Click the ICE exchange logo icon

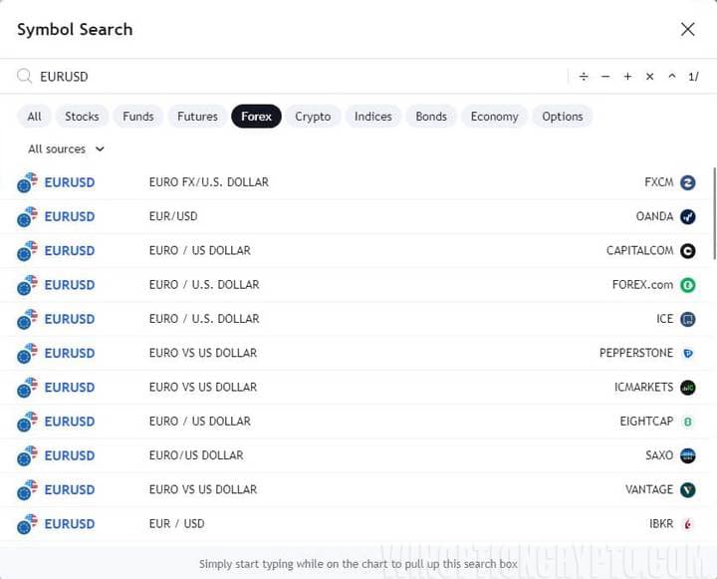click(687, 319)
